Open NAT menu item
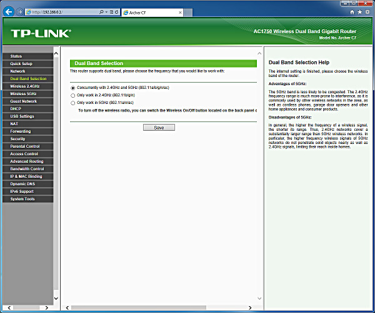Screen dimensions: 375x313 tap(28, 124)
